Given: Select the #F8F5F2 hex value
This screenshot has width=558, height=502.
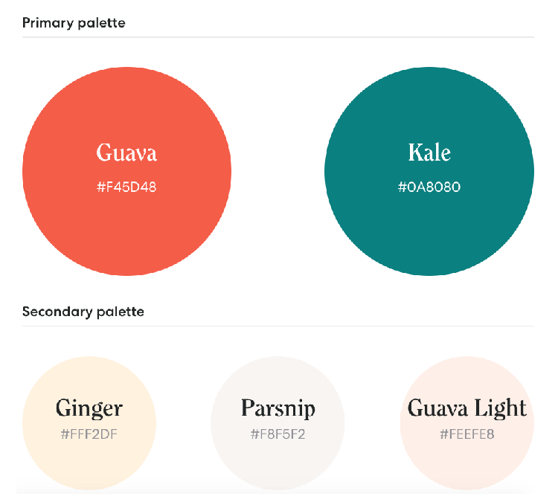Looking at the screenshot, I should (x=278, y=434).
